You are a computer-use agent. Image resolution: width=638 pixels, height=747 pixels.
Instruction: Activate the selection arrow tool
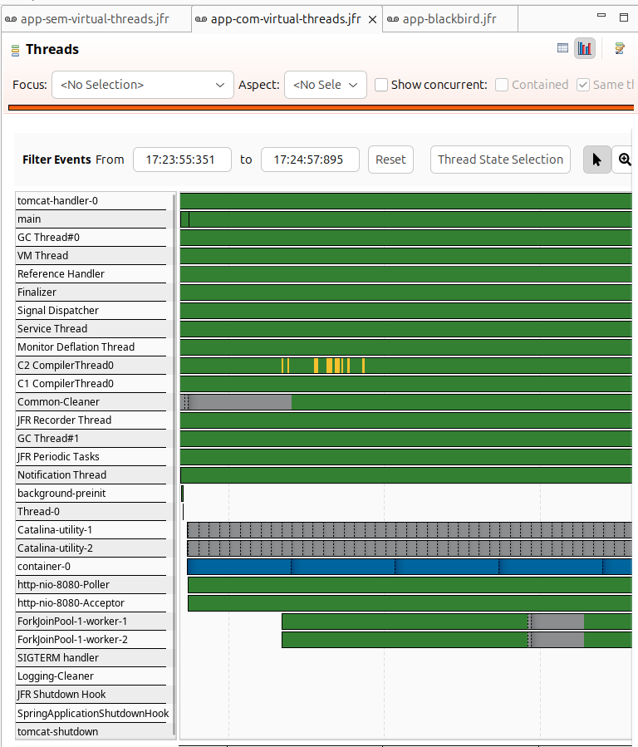pyautogui.click(x=596, y=160)
